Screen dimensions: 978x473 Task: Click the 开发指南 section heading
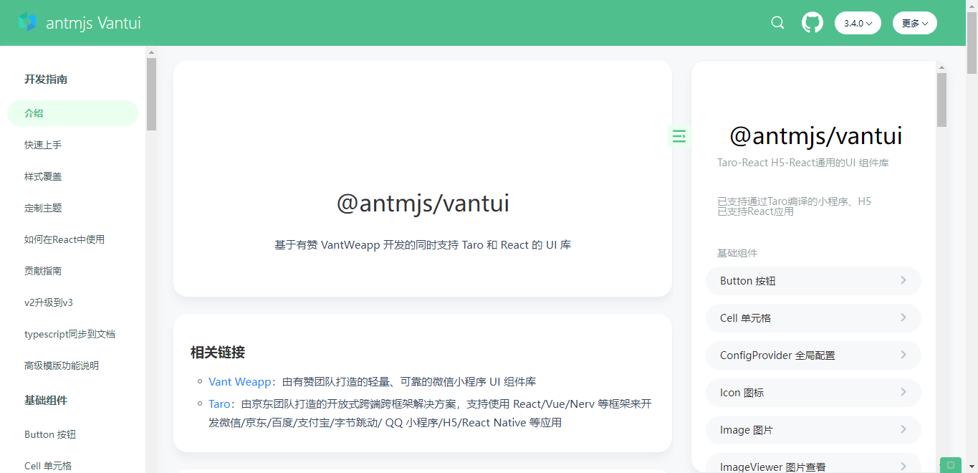[x=46, y=79]
